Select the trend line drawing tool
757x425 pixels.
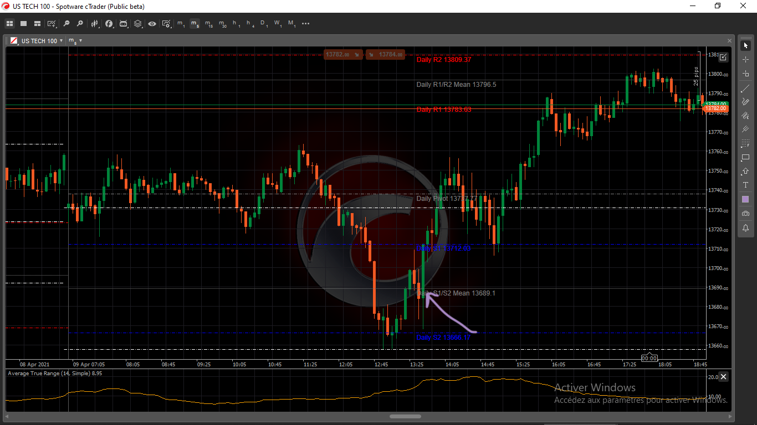coord(745,89)
